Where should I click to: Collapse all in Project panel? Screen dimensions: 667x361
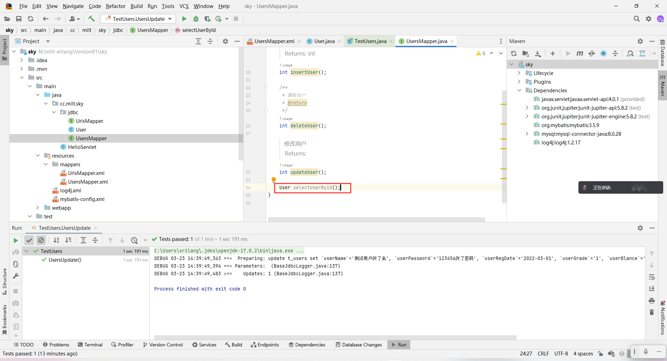click(x=210, y=41)
